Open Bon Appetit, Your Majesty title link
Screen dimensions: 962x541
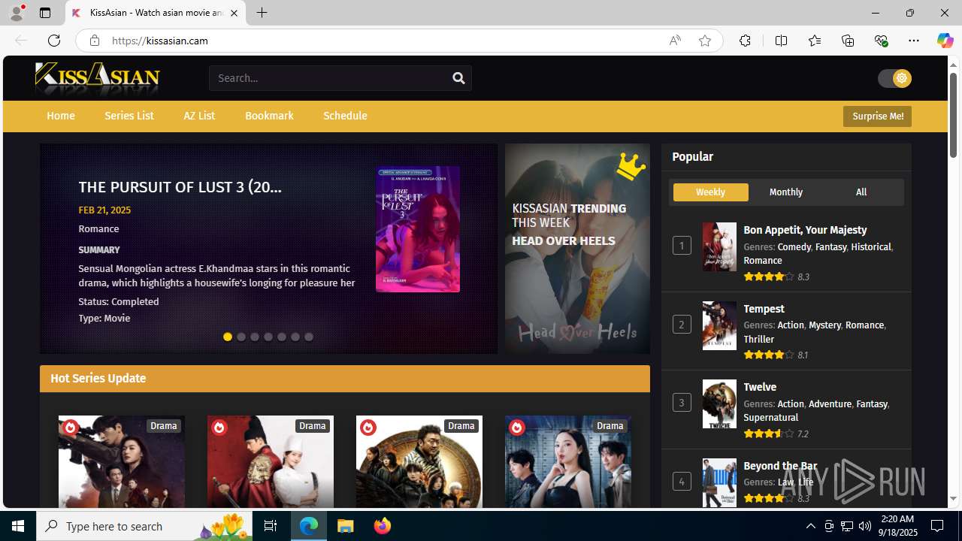(x=805, y=230)
